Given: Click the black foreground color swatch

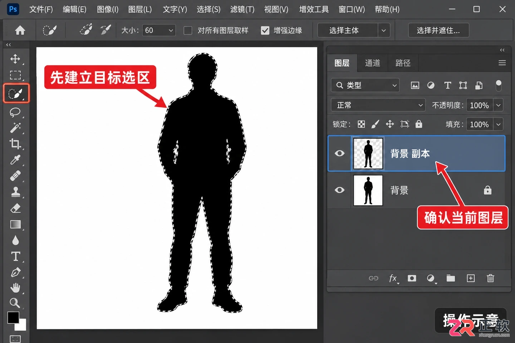Looking at the screenshot, I should point(13,317).
